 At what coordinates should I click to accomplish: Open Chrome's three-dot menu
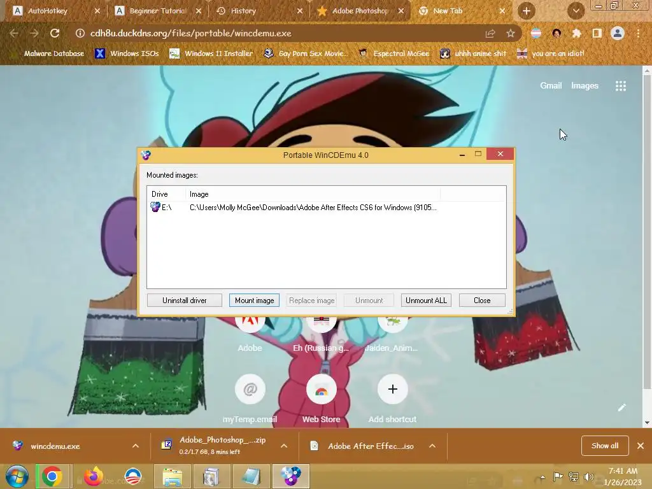coord(638,33)
